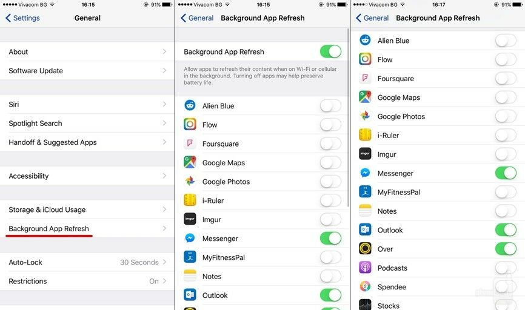Tap the 'Stocks' label in right screen
The width and height of the screenshot is (525, 310).
click(389, 306)
